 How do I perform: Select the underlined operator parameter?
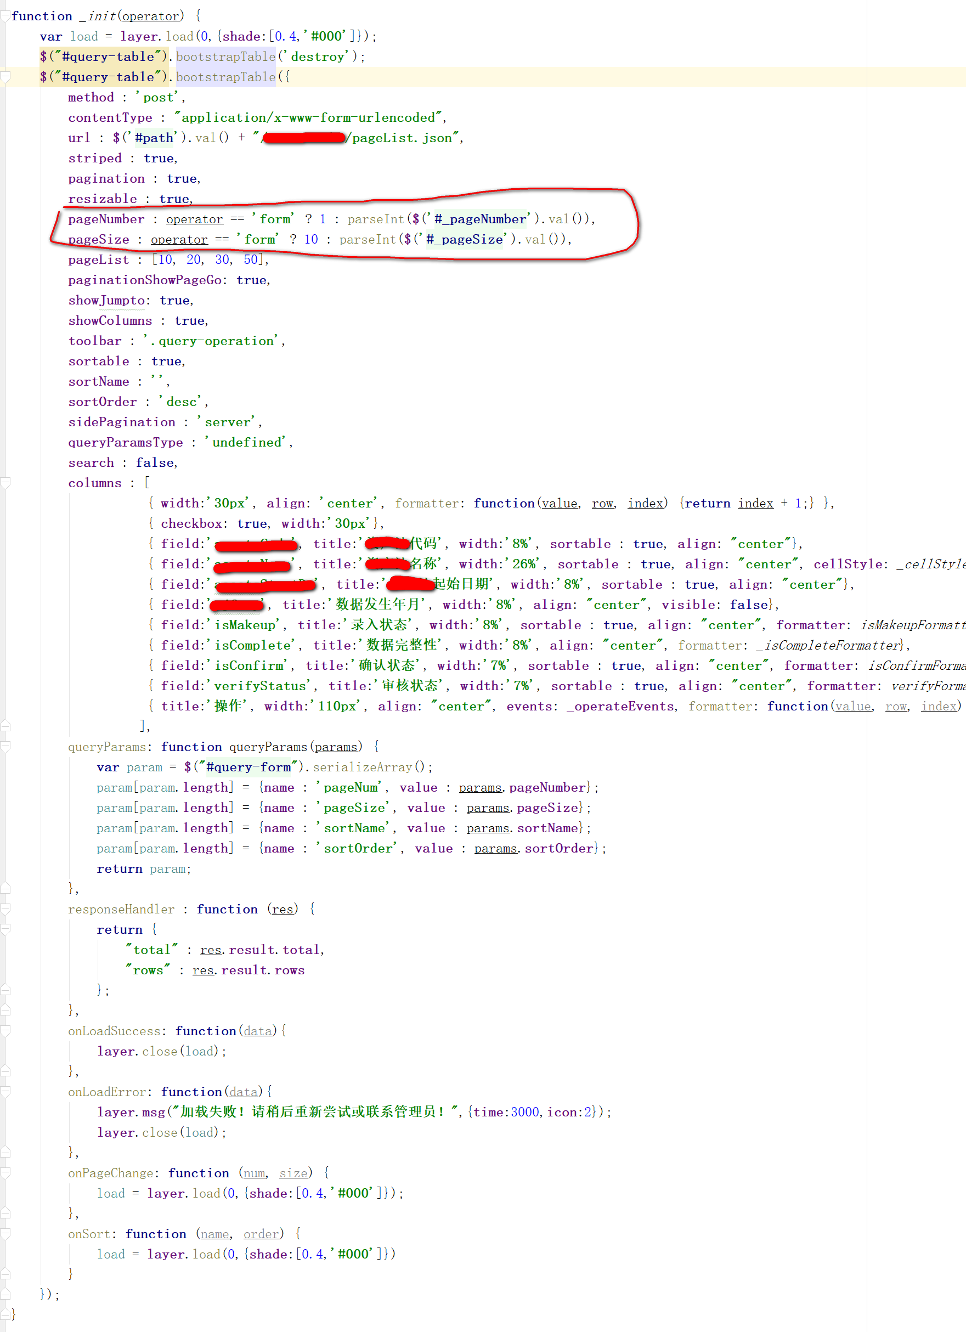click(x=151, y=16)
